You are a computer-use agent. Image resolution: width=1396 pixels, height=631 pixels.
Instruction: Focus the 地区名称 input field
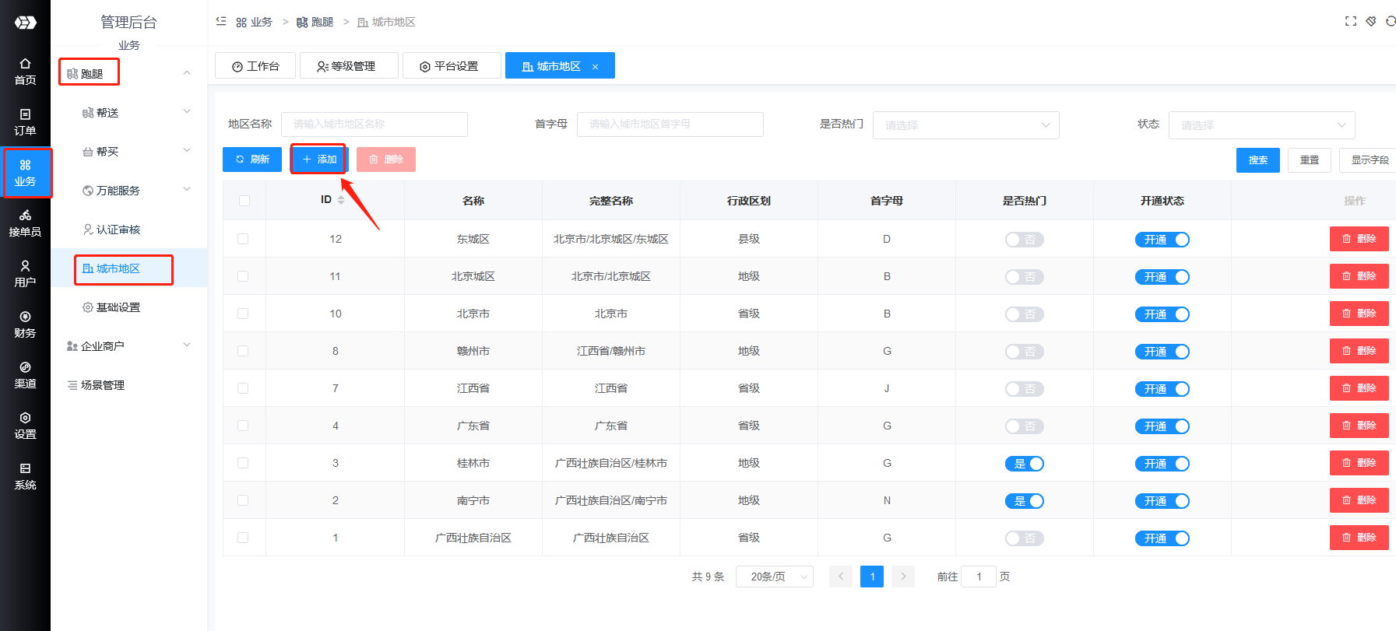tap(374, 124)
